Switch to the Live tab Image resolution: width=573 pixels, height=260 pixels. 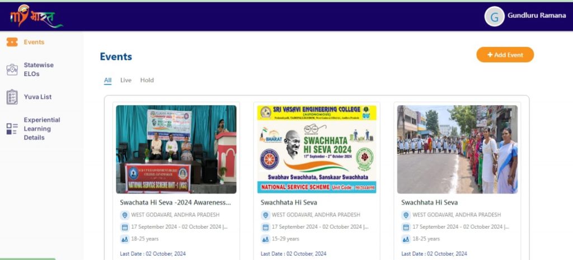pyautogui.click(x=126, y=81)
